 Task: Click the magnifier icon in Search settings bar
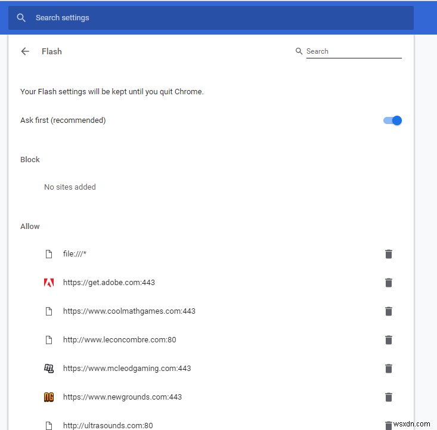pyautogui.click(x=21, y=17)
